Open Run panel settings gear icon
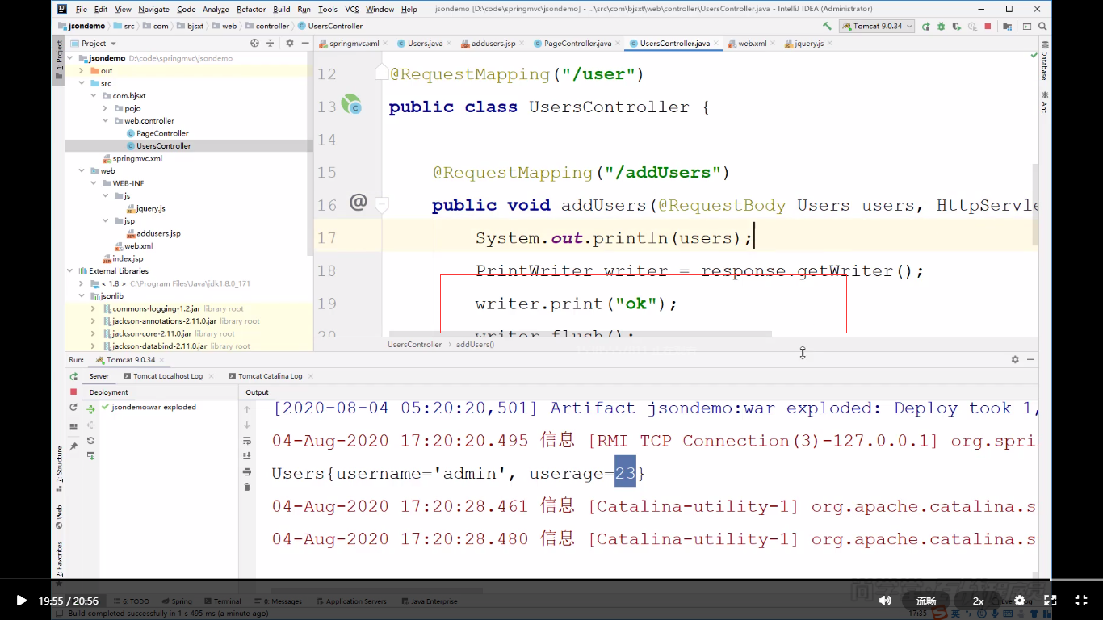Viewport: 1103px width, 620px height. click(x=1015, y=359)
